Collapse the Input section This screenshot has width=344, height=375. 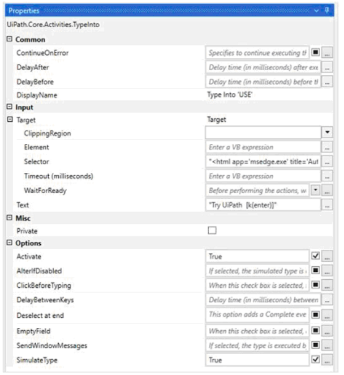pyautogui.click(x=9, y=106)
